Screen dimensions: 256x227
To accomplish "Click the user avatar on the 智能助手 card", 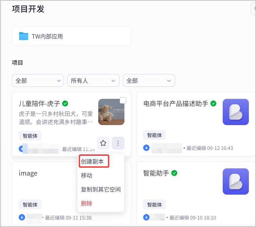I will tap(146, 217).
